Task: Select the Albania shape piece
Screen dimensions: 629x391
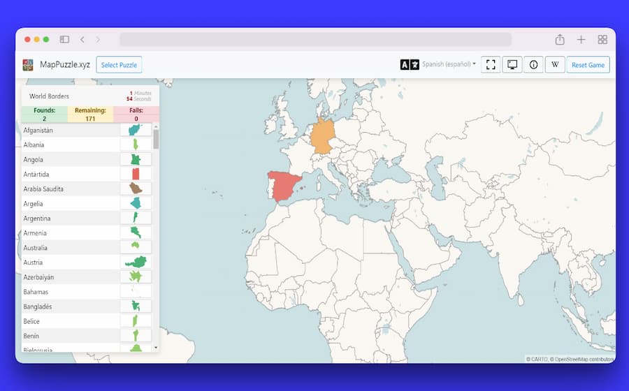Action: point(136,145)
